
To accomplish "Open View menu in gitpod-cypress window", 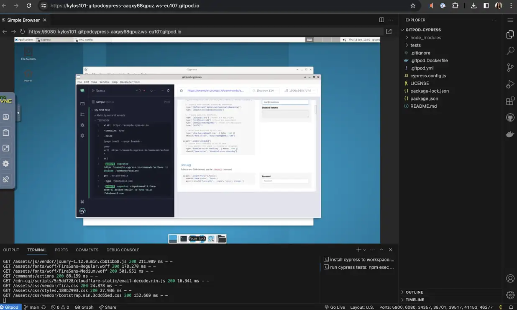I will tap(94, 82).
